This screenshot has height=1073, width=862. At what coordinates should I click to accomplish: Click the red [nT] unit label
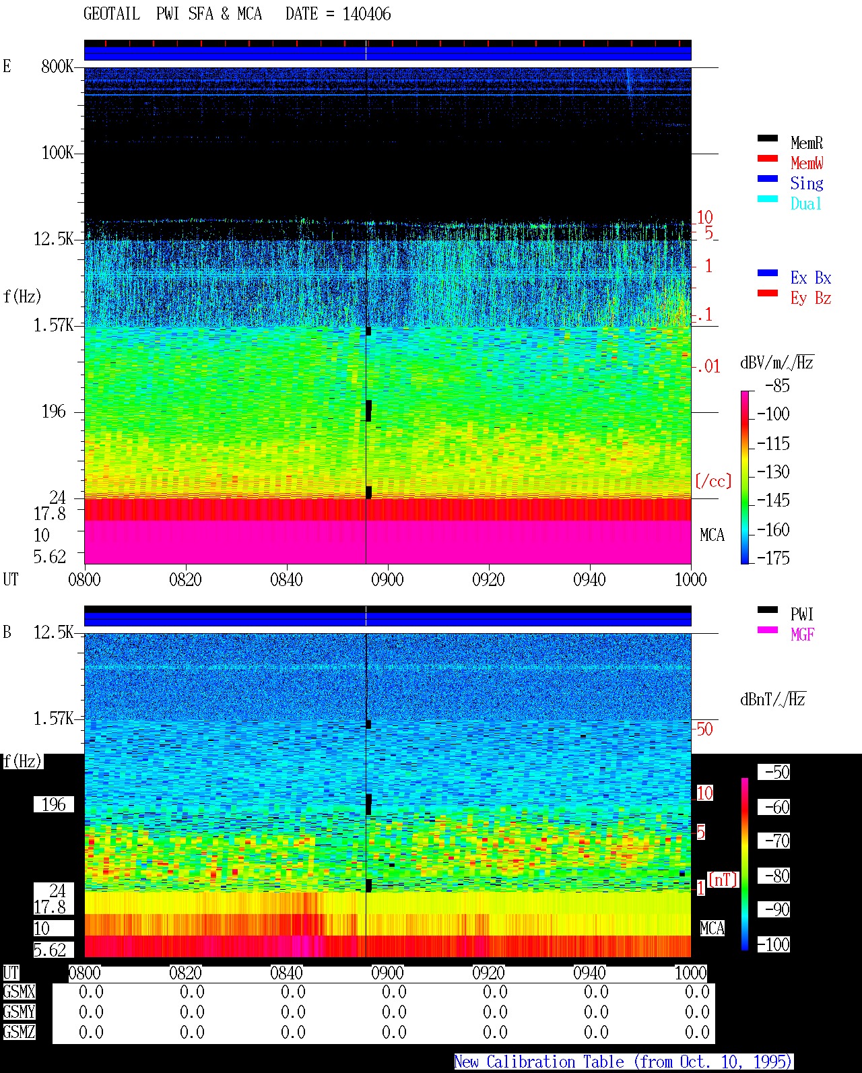click(x=723, y=880)
